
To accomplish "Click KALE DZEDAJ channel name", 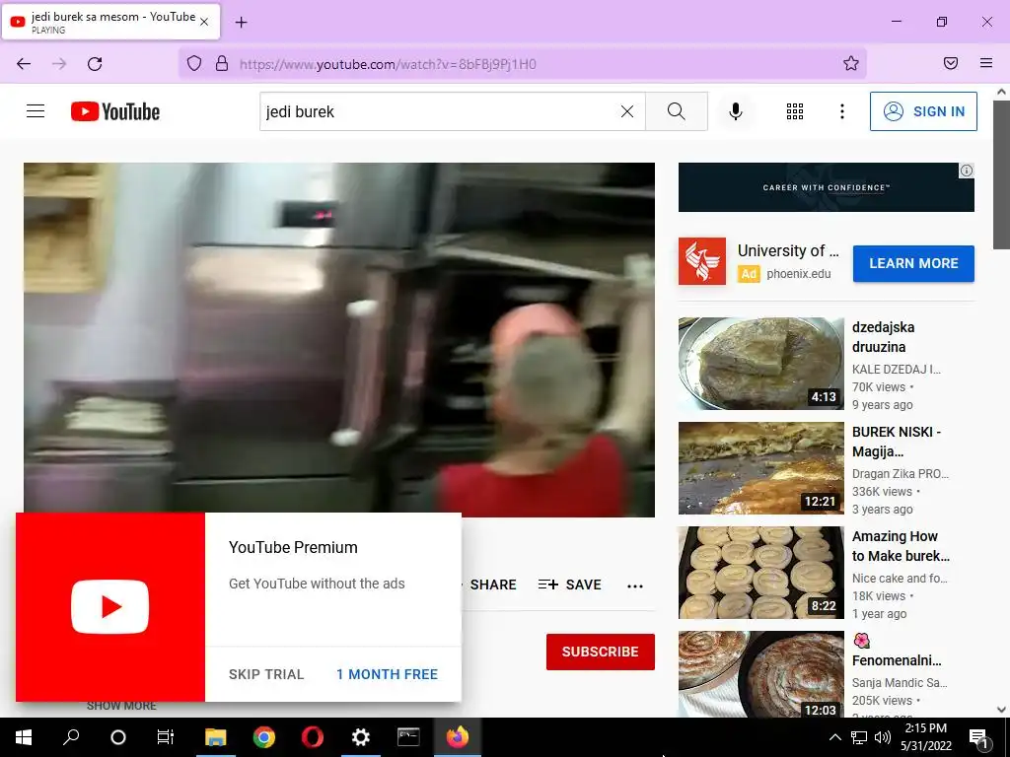I will (x=896, y=370).
